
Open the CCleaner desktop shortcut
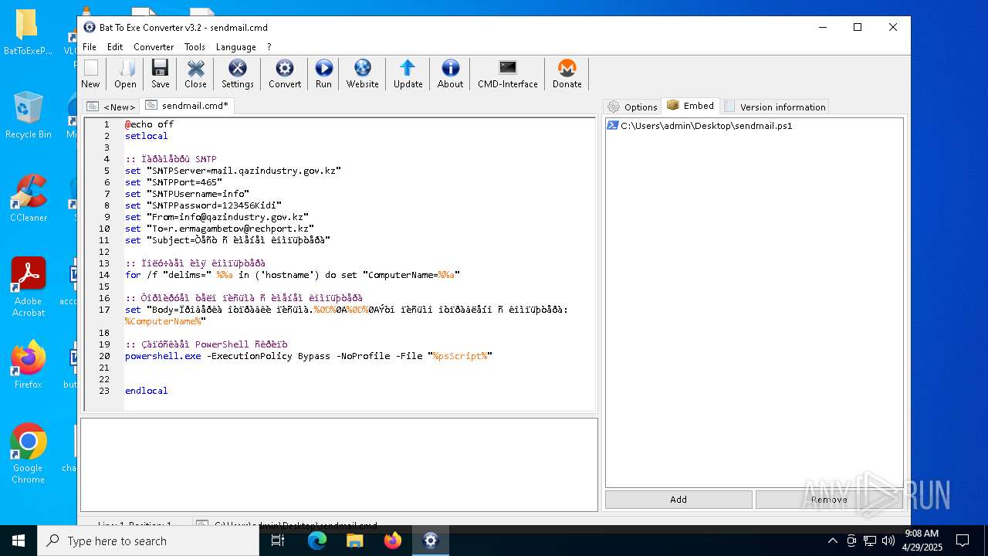tap(28, 198)
